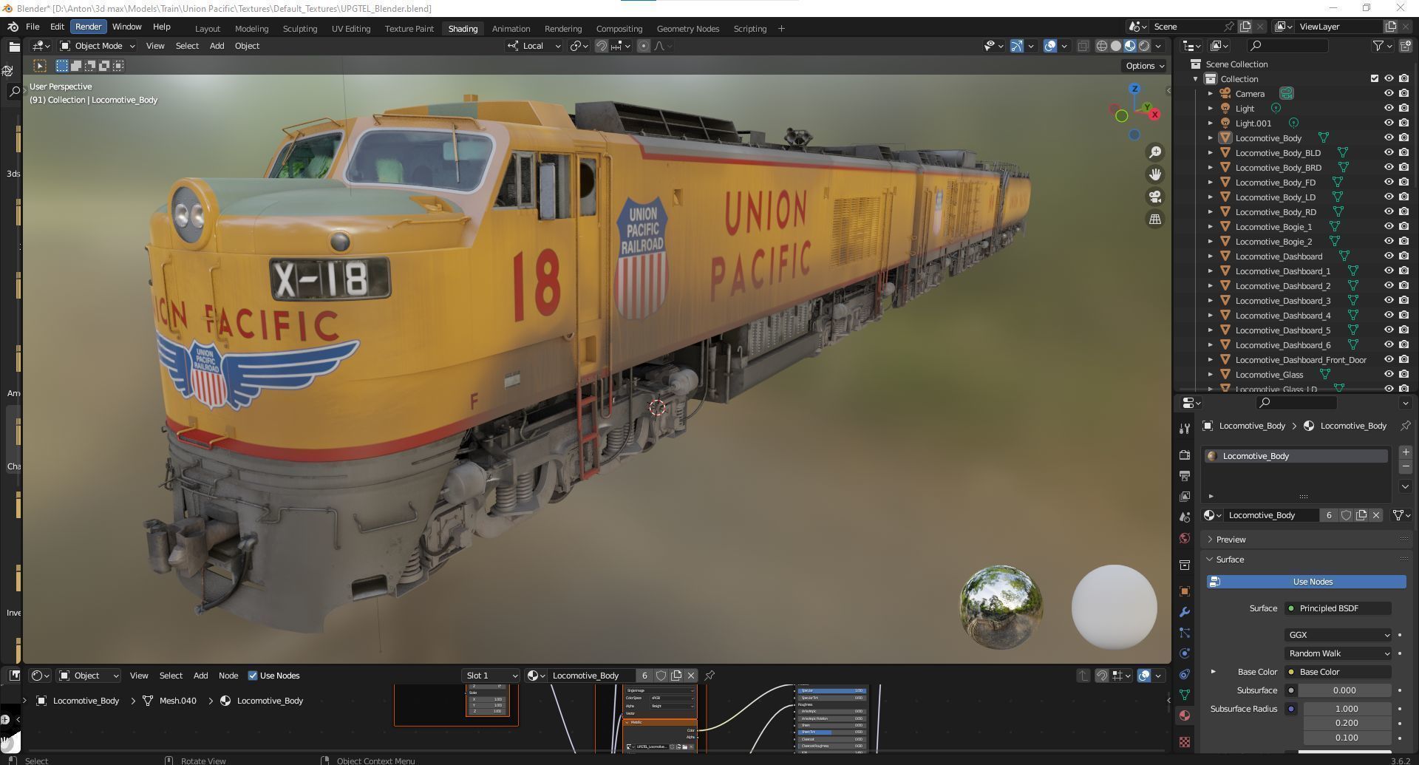The height and width of the screenshot is (765, 1419).
Task: Collapse the Collection tree
Action: click(1196, 79)
